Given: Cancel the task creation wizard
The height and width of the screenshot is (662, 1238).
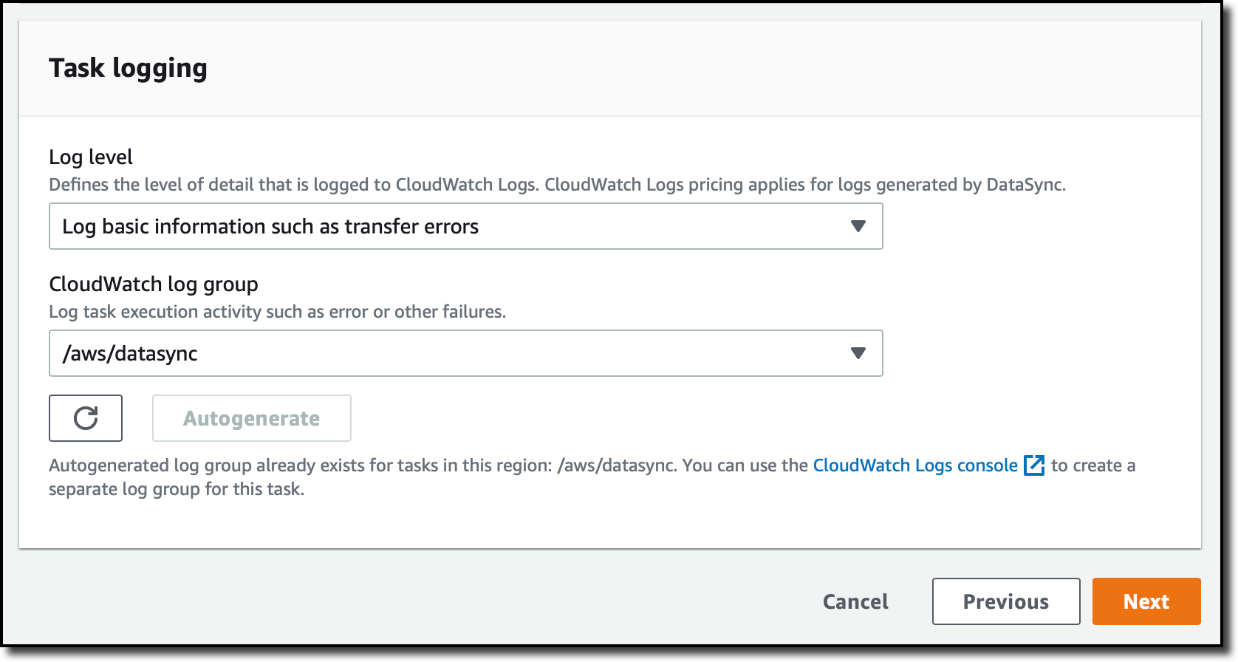Looking at the screenshot, I should 855,601.
